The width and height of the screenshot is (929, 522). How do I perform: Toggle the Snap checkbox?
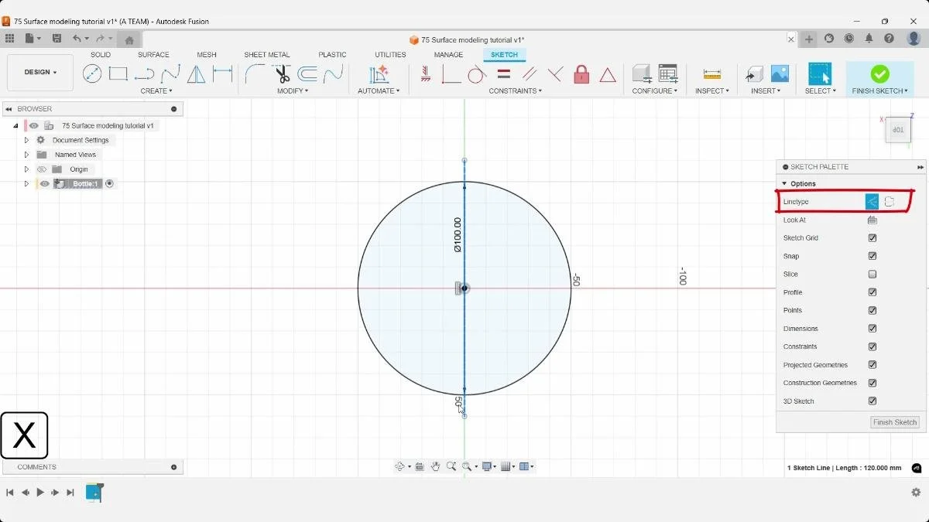[x=872, y=256]
